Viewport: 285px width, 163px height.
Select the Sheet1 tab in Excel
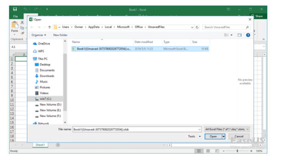click(x=40, y=145)
